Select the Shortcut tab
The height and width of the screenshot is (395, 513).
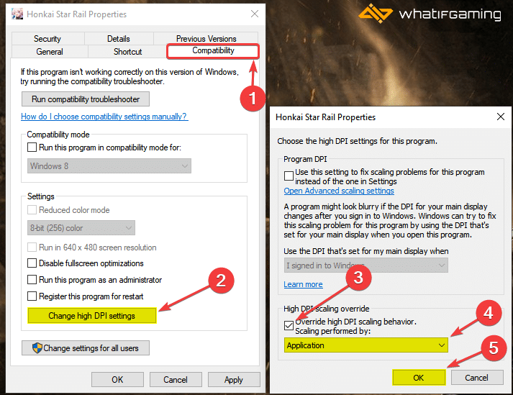point(127,52)
